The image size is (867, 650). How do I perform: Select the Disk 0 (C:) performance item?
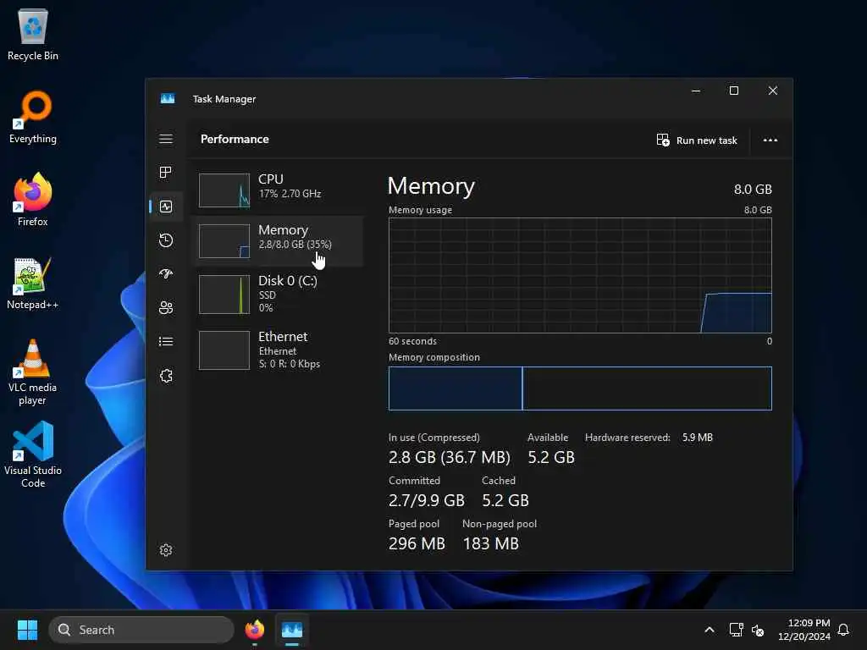(x=278, y=294)
